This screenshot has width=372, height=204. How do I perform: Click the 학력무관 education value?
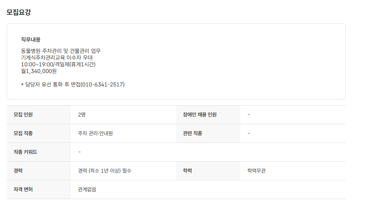(x=257, y=171)
